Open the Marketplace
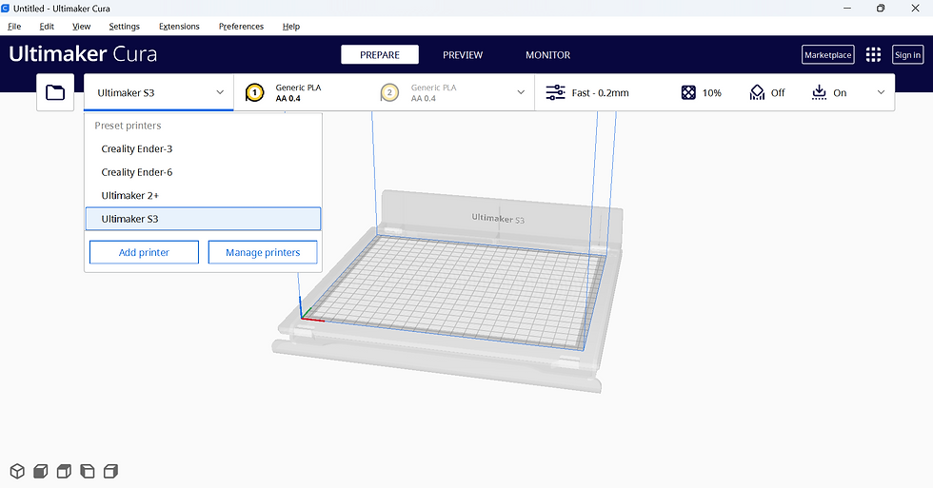Viewport: 933px width, 488px height. [x=827, y=54]
